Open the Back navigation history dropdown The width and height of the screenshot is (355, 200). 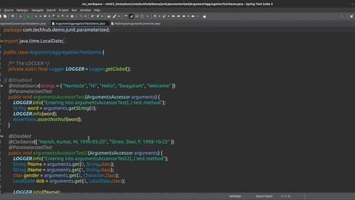[x=188, y=16]
